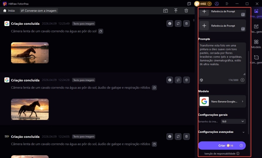Viewport: 262px width, 158px height.
Task: Open horse on beach thumbnail from 12:24:28
Action: [x=30, y=109]
